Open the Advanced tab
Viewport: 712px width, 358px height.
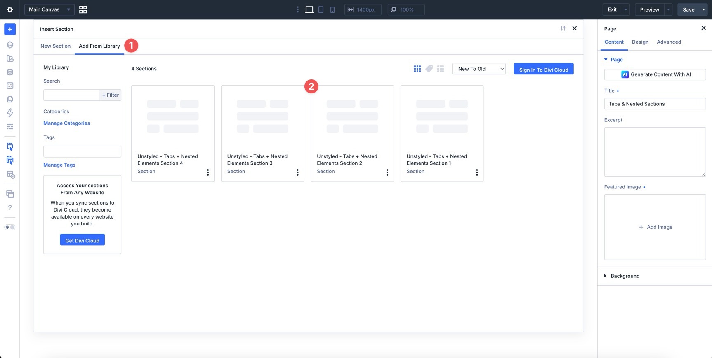[669, 42]
